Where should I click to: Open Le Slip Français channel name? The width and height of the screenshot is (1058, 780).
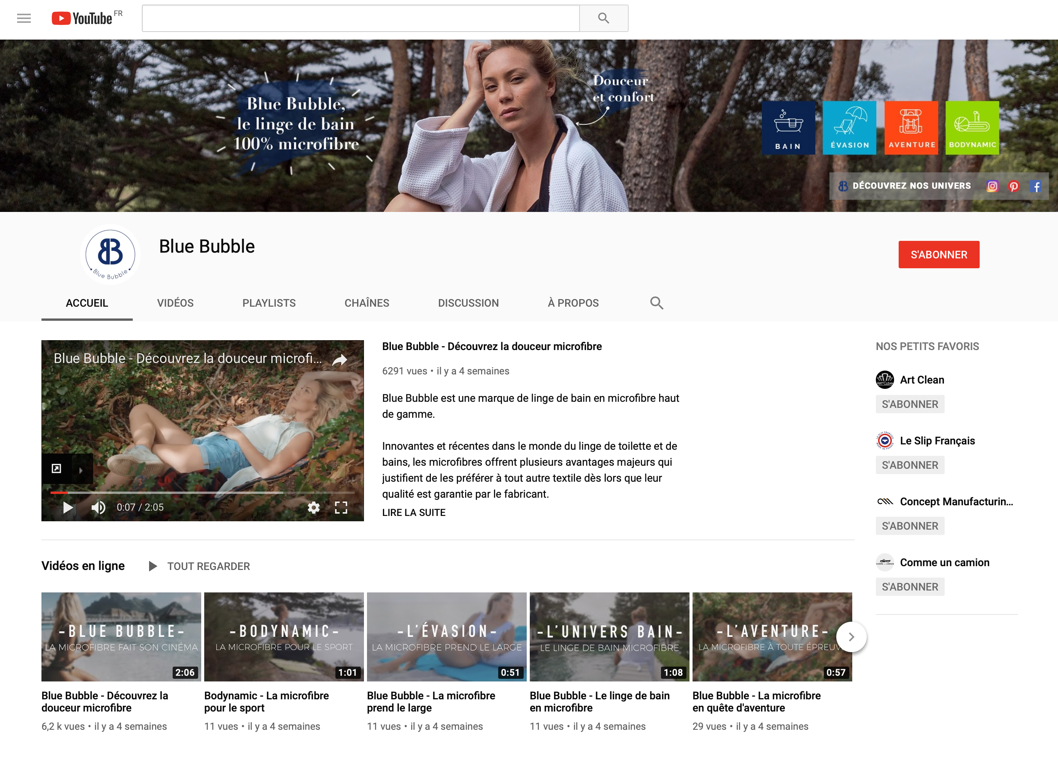(x=937, y=441)
